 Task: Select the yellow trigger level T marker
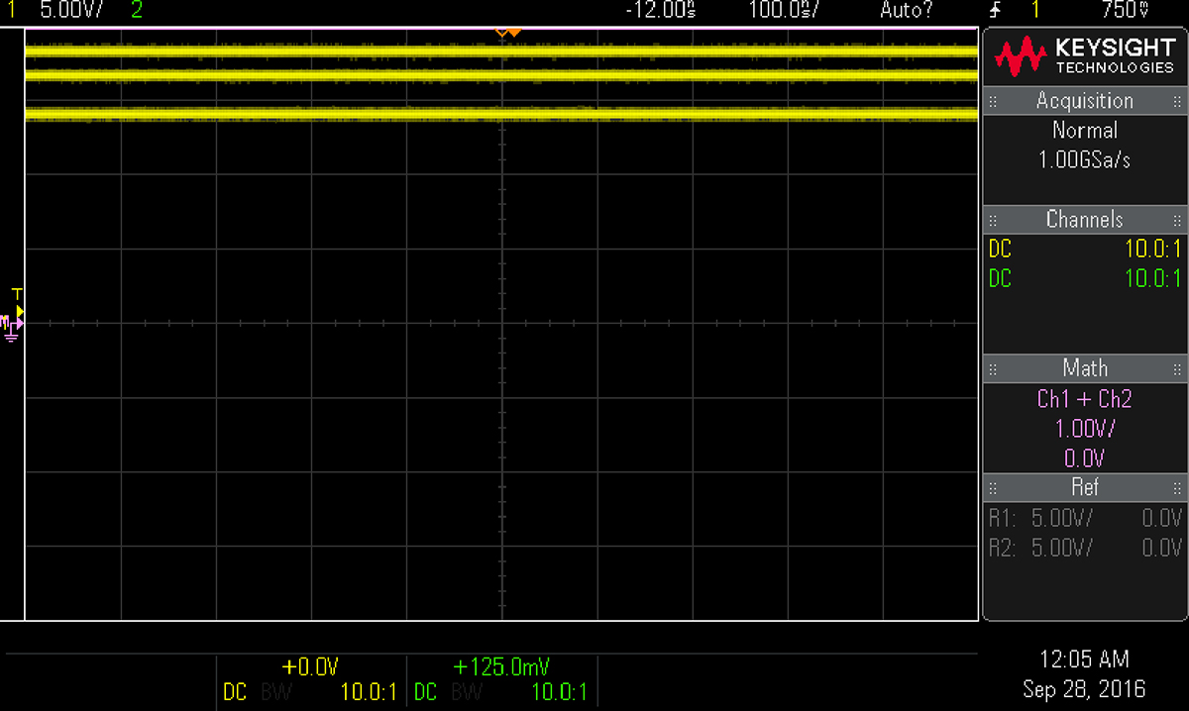pyautogui.click(x=17, y=294)
